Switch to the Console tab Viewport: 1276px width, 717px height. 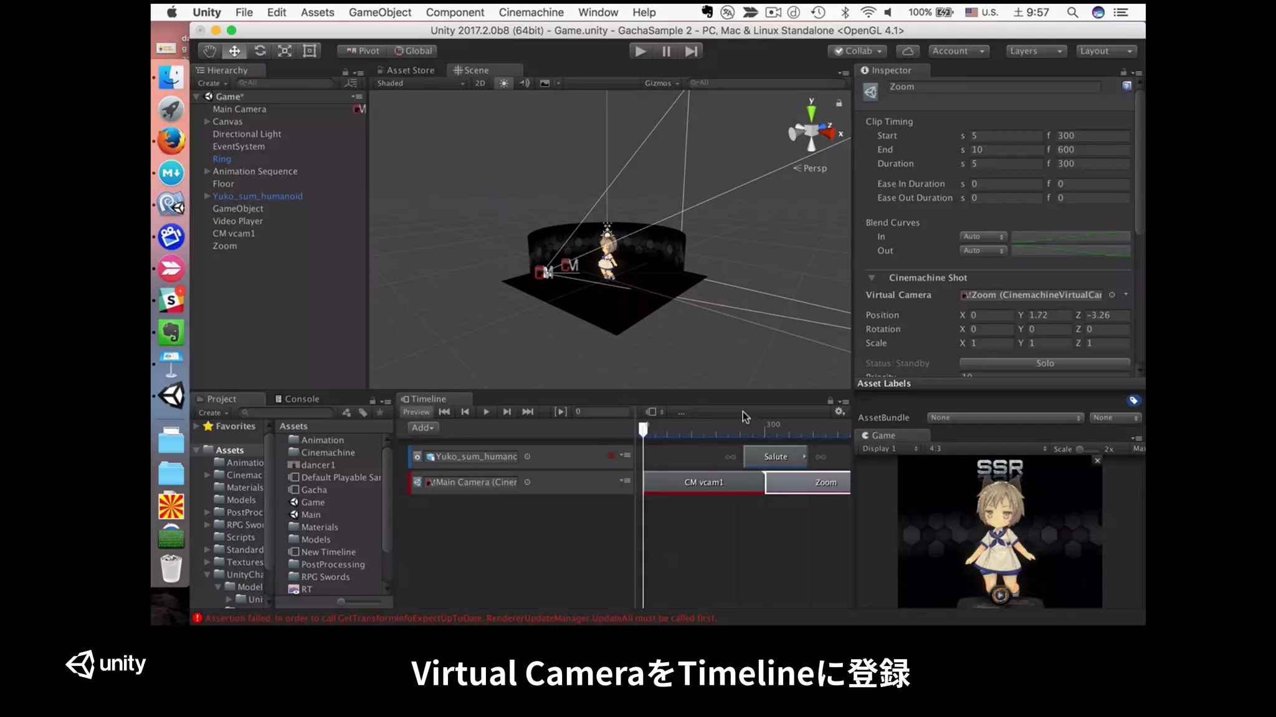pos(297,399)
